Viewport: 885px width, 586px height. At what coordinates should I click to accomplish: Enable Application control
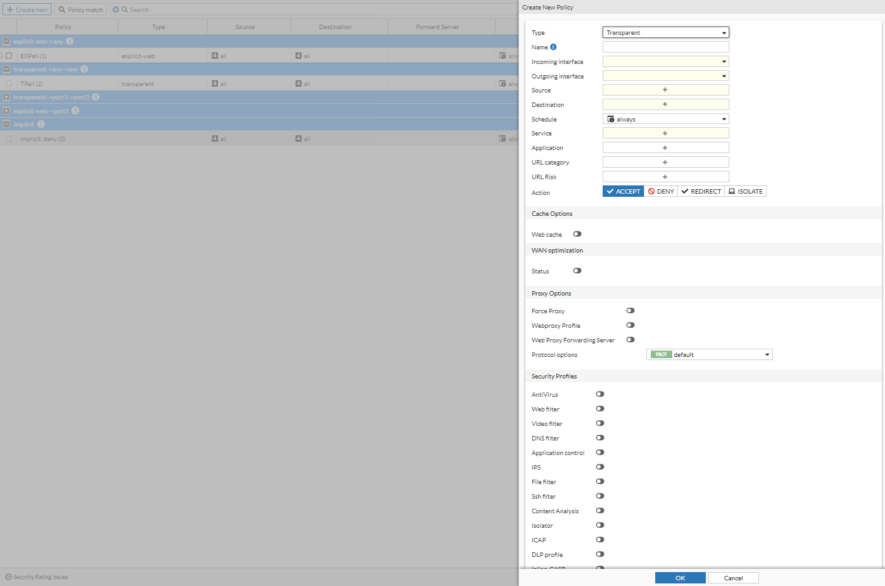[600, 452]
